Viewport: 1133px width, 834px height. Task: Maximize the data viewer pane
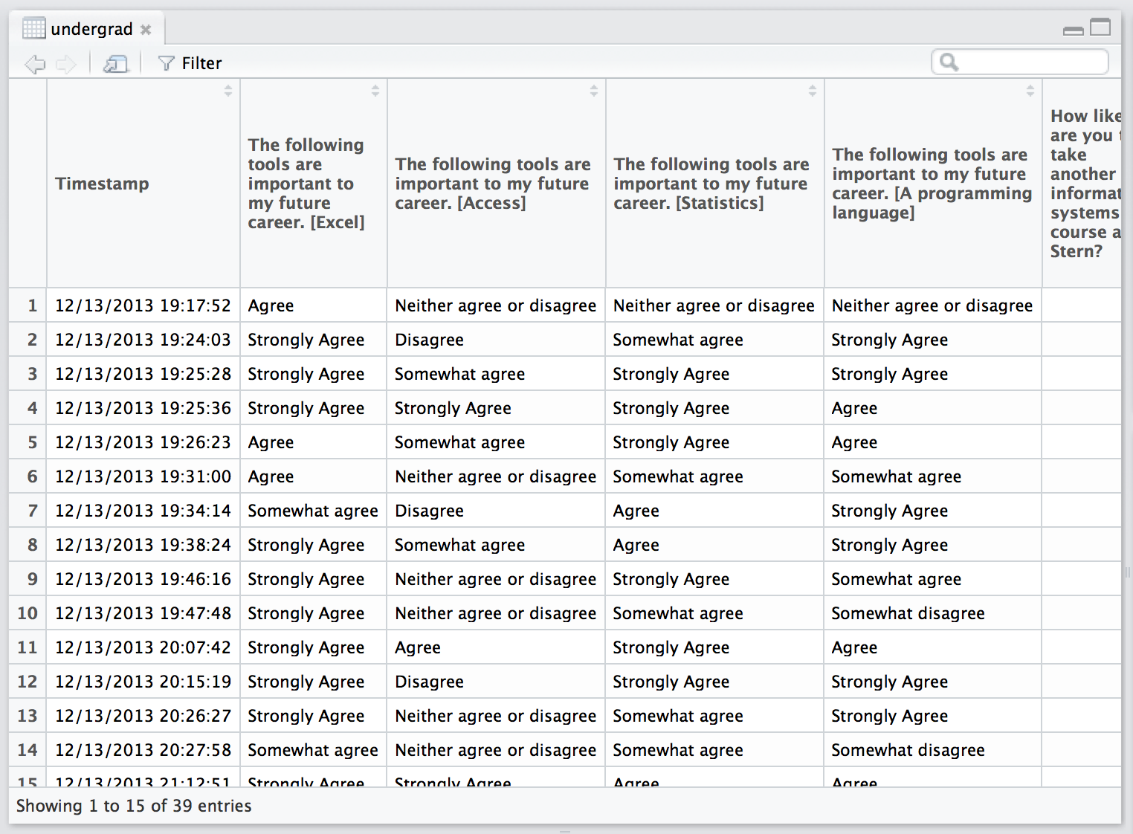click(x=1100, y=28)
